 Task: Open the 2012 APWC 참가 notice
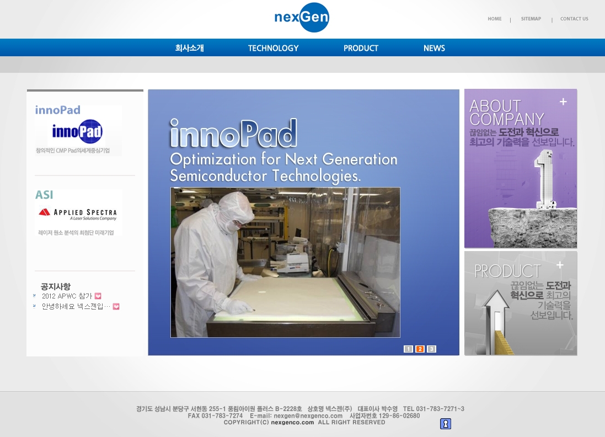coord(67,296)
